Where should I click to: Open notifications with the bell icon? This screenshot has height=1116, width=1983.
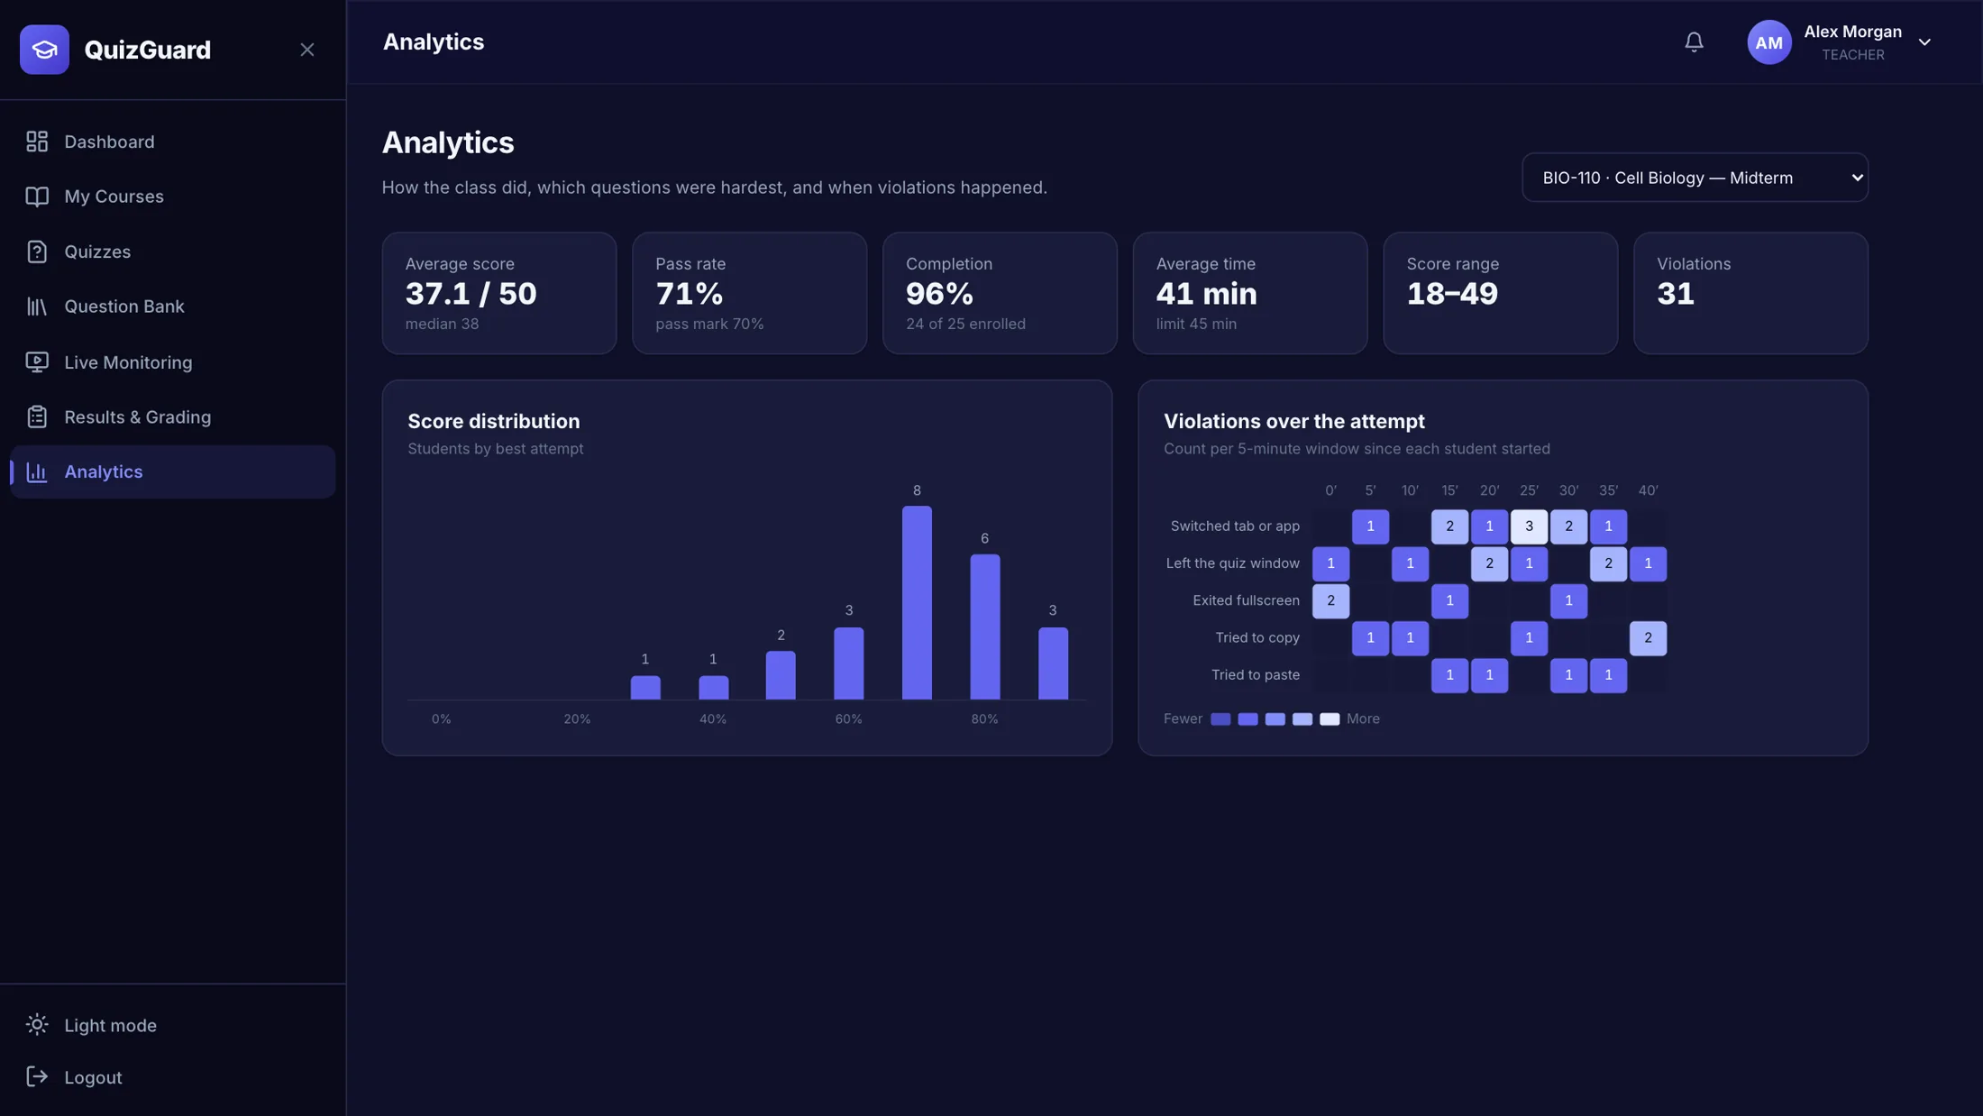point(1694,42)
